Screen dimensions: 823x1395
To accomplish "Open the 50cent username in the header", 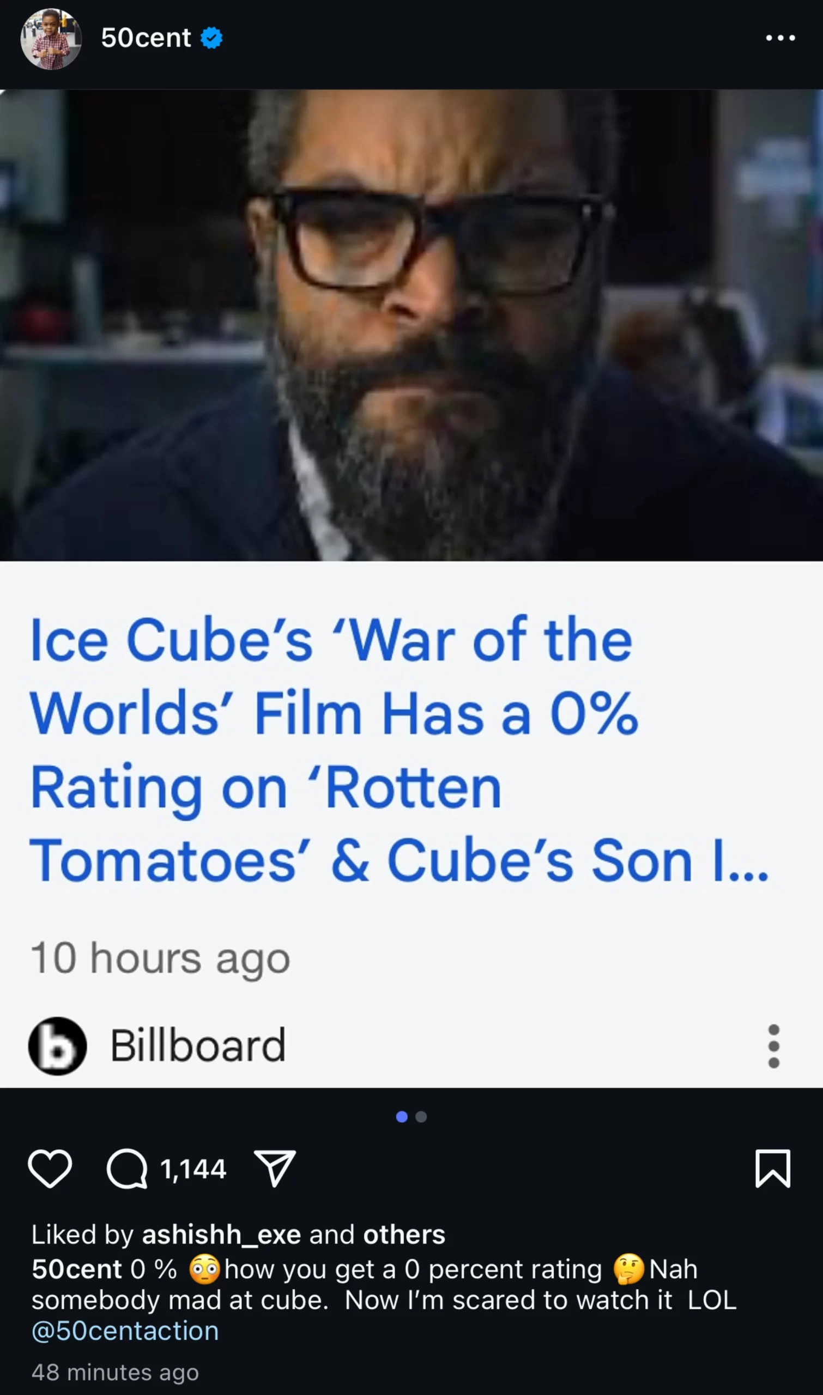I will (x=146, y=38).
